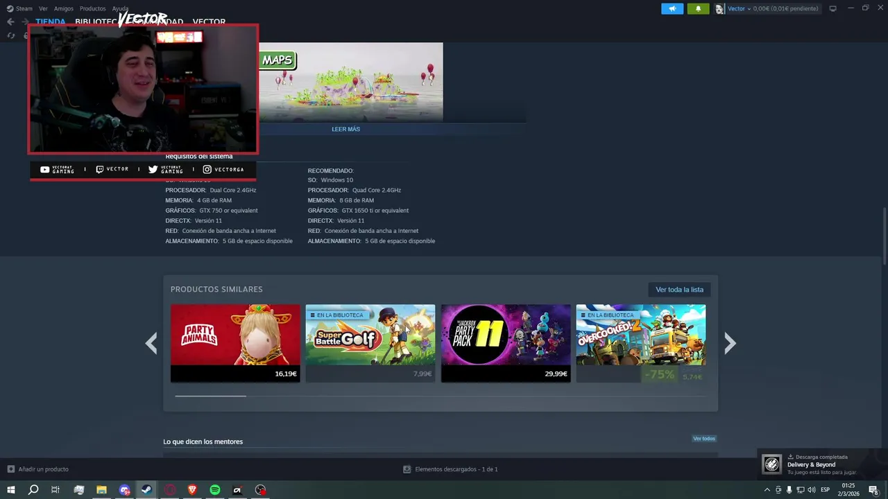Open Elementos descargados downloads status
Viewport: 888px width, 499px height.
[450, 469]
